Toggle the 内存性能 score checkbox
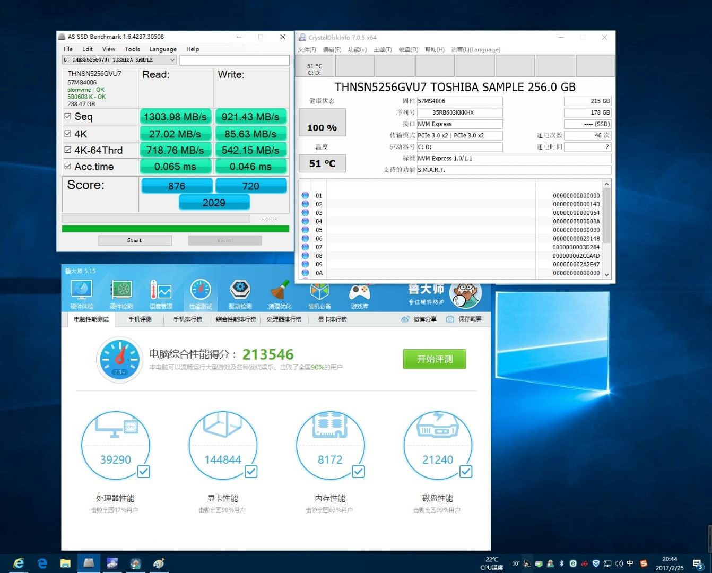This screenshot has width=712, height=573. pos(359,471)
